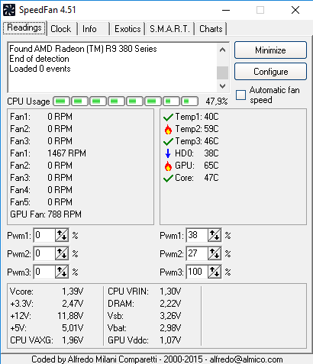Click the Vcore 1,39V voltage reading
Viewport: 313px width, 364px height.
pos(47,292)
